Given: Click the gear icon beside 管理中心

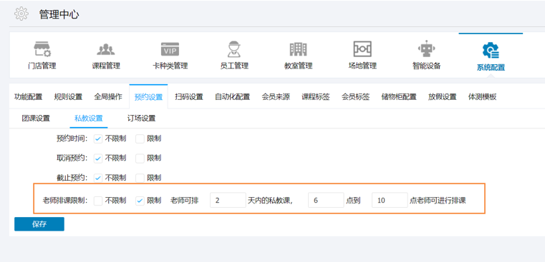Looking at the screenshot, I should [21, 14].
